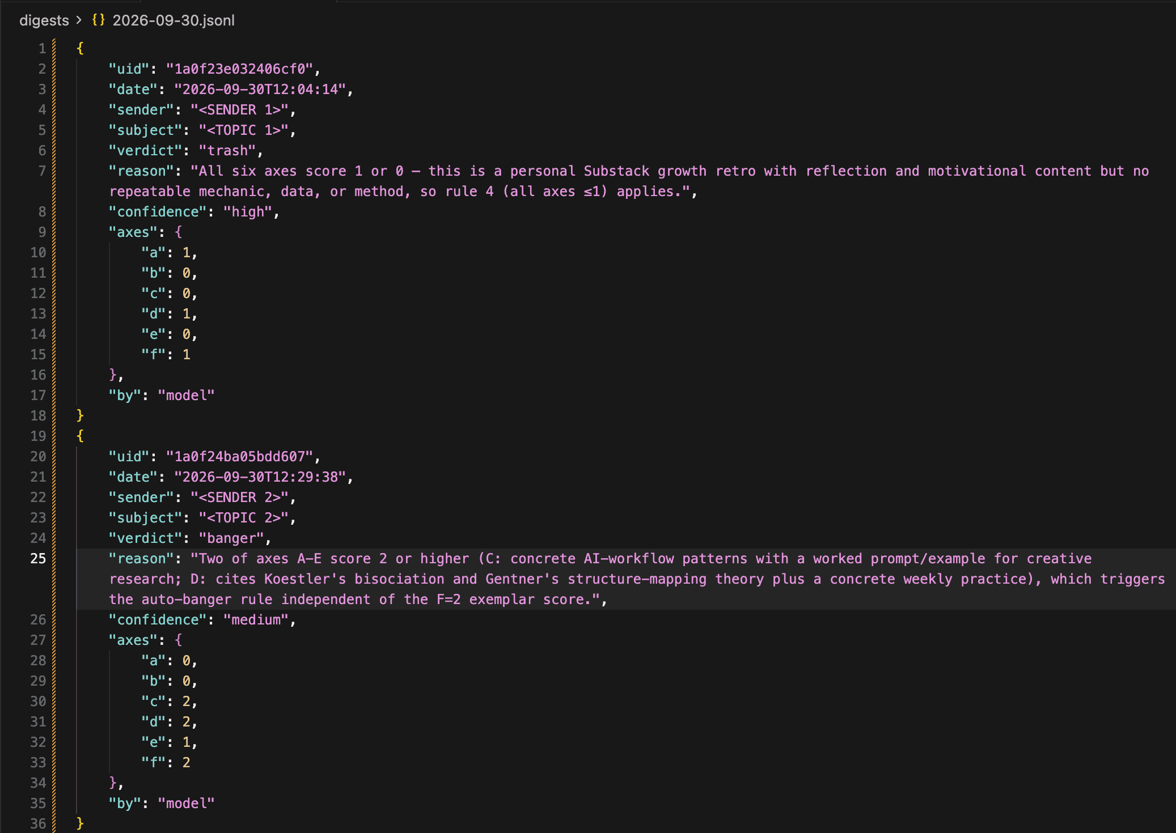1176x833 pixels.
Task: Click the "model" value on line 35
Action: [x=186, y=804]
